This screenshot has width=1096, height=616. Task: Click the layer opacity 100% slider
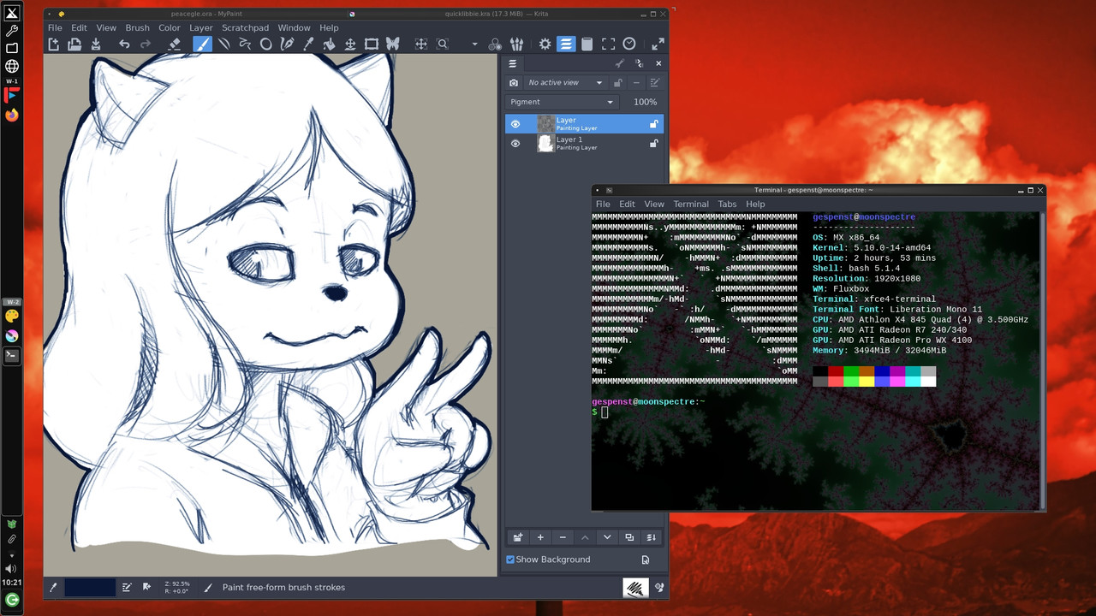(645, 102)
